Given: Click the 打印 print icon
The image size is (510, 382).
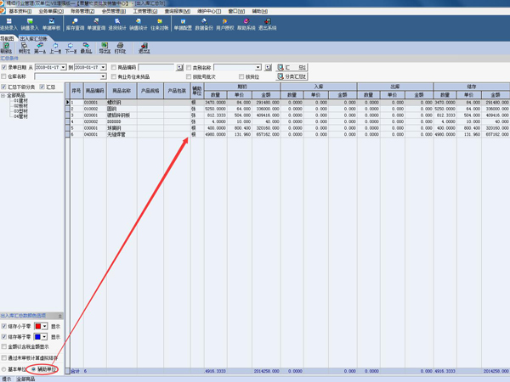Looking at the screenshot, I should pyautogui.click(x=121, y=48).
